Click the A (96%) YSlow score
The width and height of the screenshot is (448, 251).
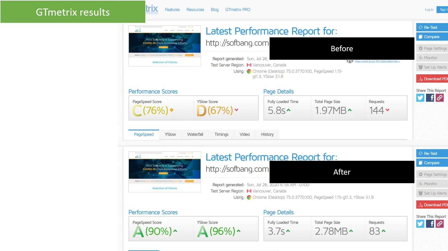point(216,231)
